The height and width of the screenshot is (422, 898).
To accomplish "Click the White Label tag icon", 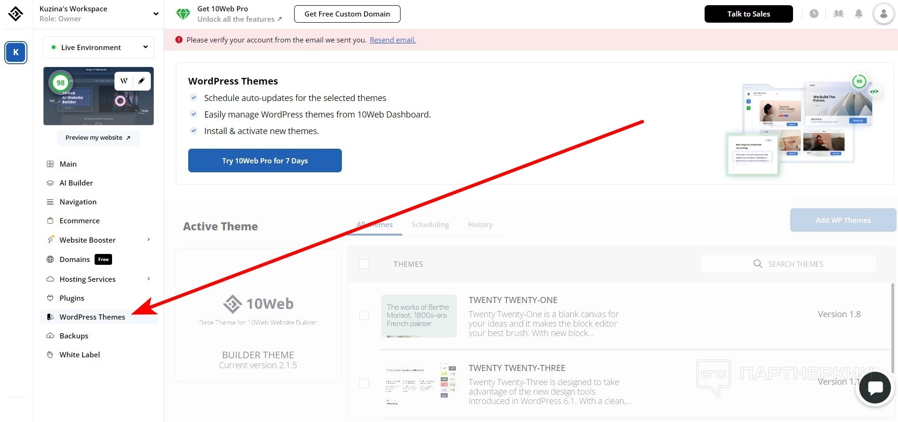I will [50, 354].
